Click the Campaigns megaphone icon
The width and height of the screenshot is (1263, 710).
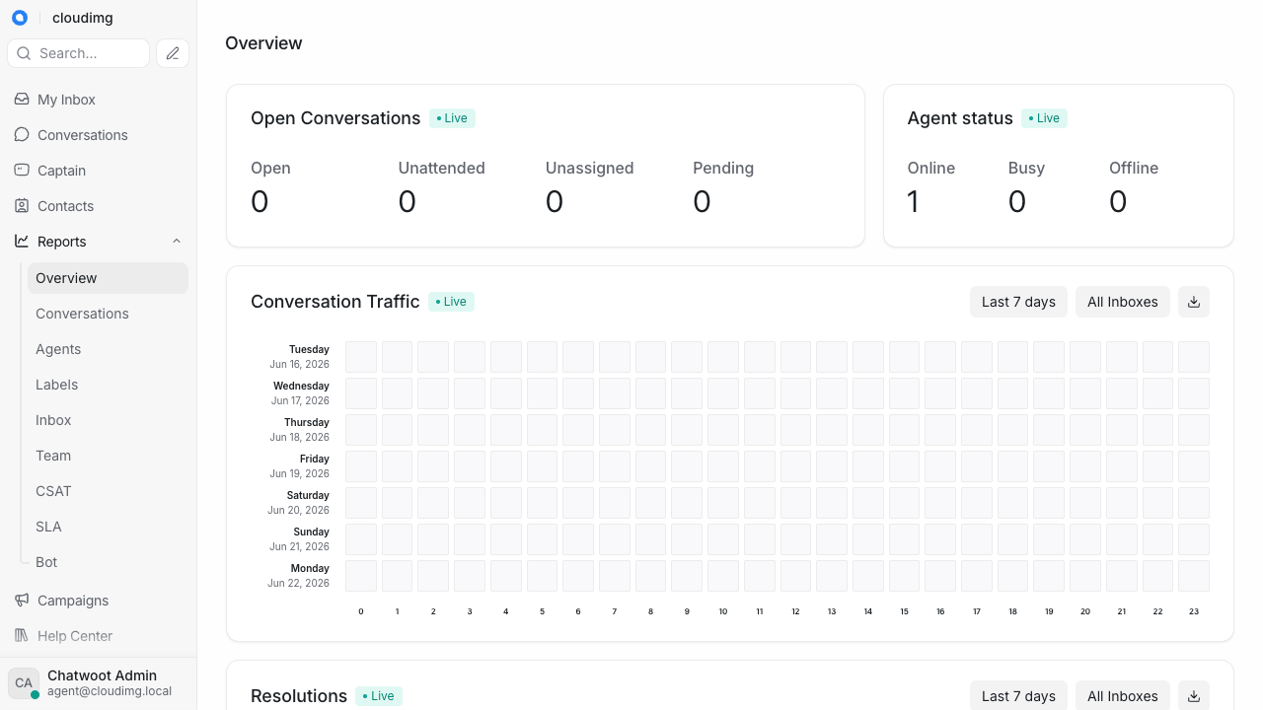coord(22,601)
